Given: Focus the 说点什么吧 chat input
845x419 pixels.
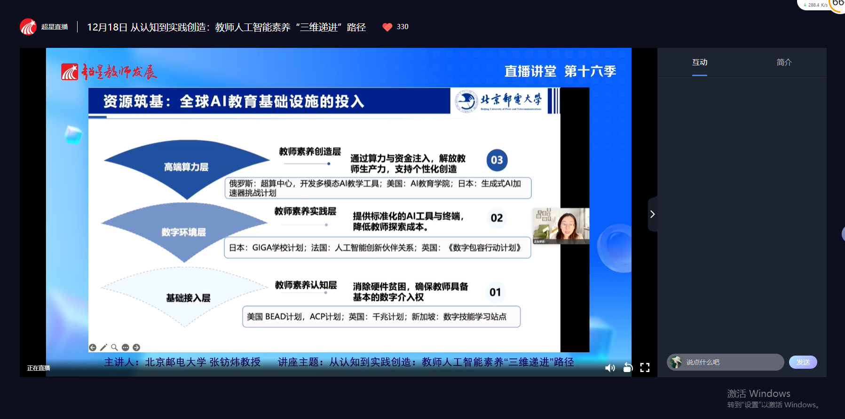Looking at the screenshot, I should point(731,362).
